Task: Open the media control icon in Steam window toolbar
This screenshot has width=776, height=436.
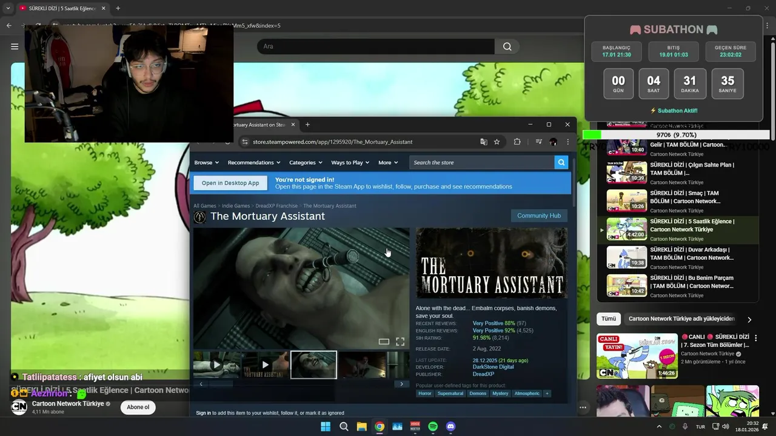Action: [x=538, y=142]
